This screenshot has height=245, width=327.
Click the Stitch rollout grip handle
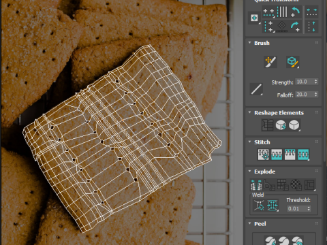[x=317, y=142]
